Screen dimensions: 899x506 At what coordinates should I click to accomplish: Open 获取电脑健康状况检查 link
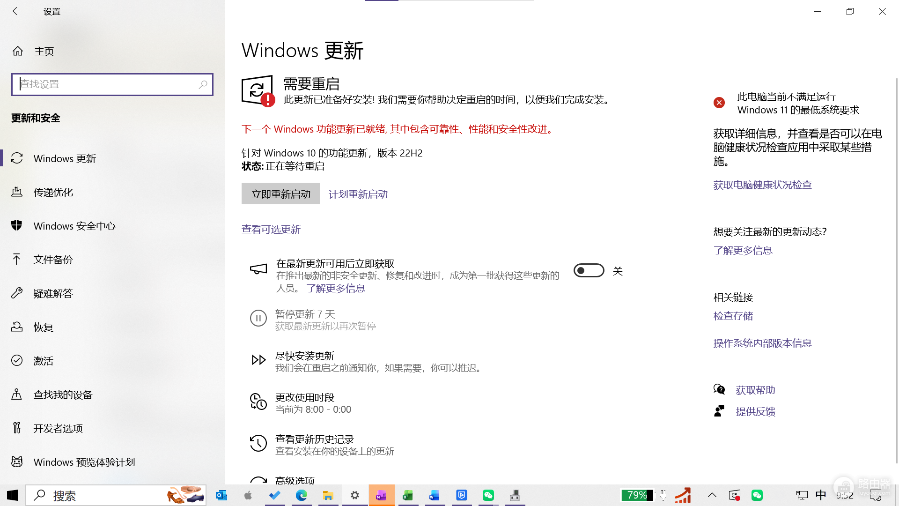tap(763, 185)
